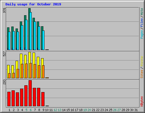145x113 pixels.
Task: Click the cyan Files bar for day 8
Action: coord(39,38)
